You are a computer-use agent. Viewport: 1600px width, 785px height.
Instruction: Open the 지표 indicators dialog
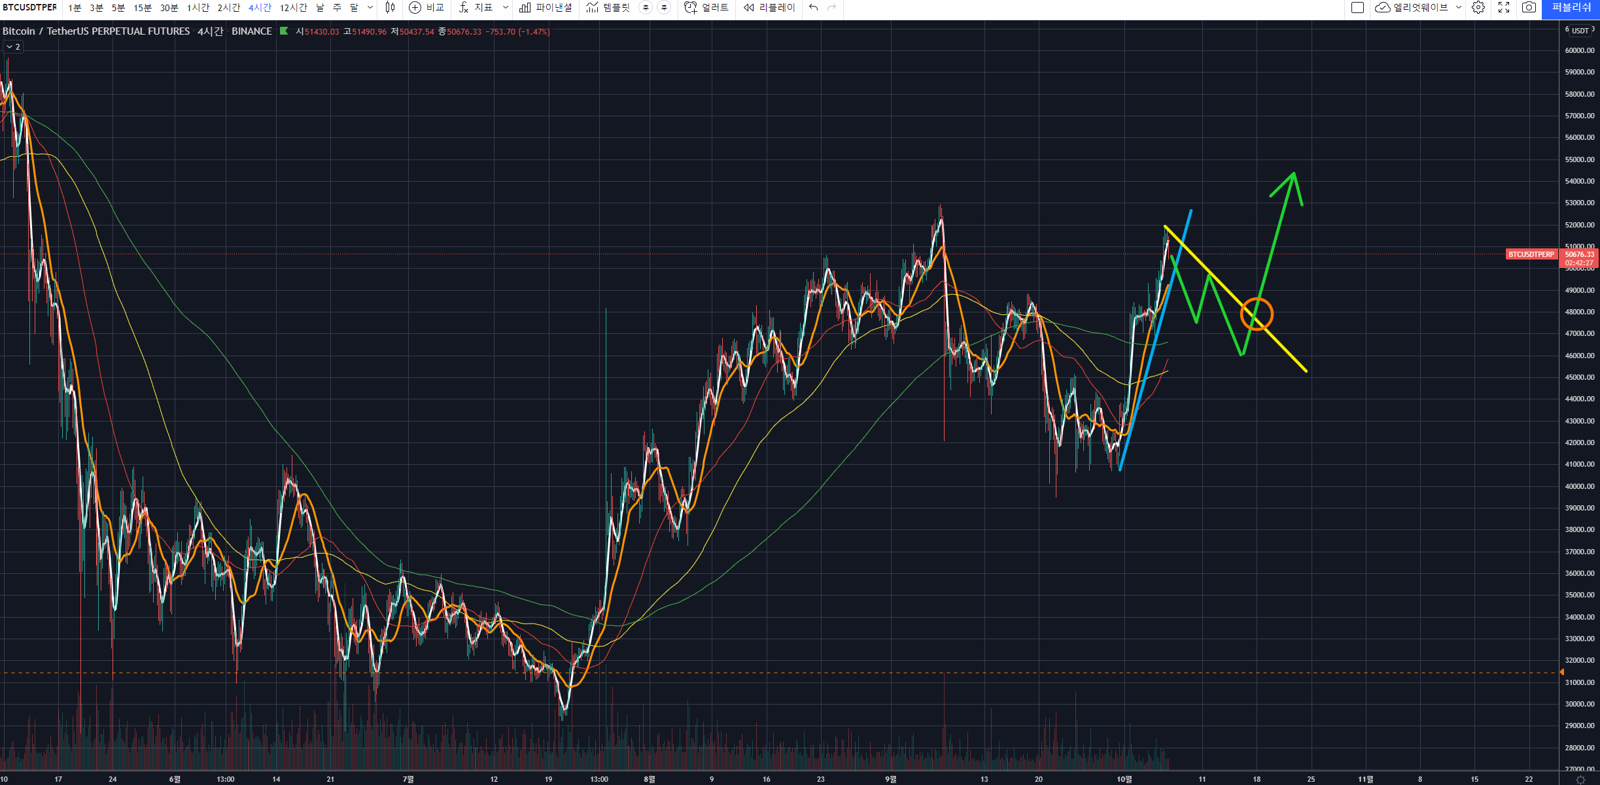476,8
